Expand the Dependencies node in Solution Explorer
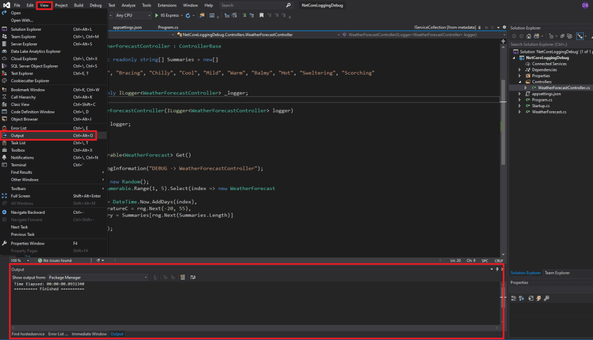 click(x=519, y=70)
